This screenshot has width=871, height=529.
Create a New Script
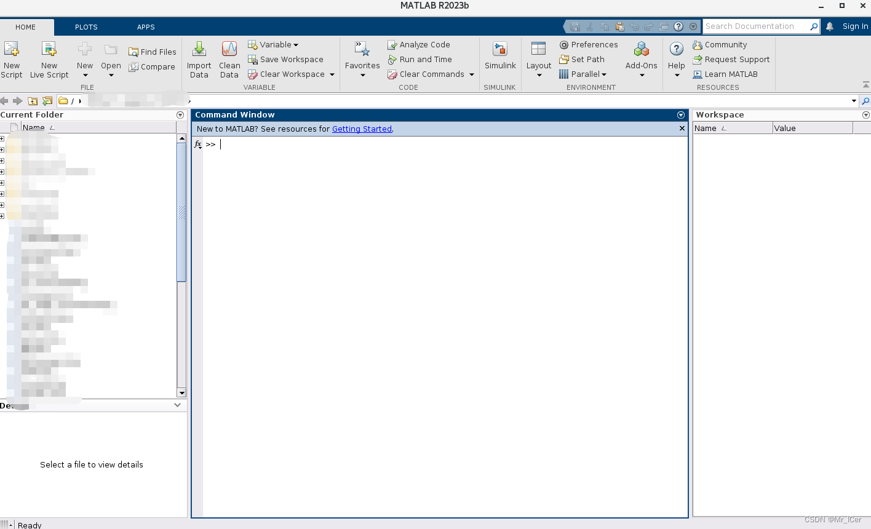[11, 60]
